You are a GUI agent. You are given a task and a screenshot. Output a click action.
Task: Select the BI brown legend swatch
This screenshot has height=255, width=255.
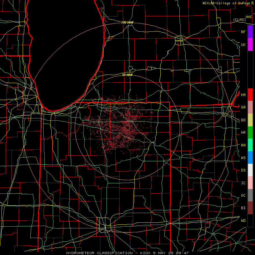[250, 208]
